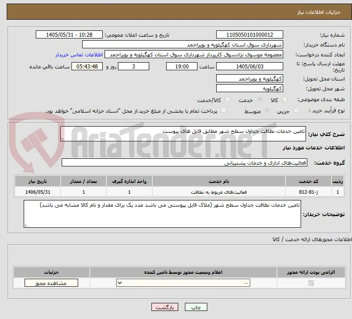Screen dimensions: 352x319
Task: Click the واحد اندازه گیری column header
Action: click(129, 181)
